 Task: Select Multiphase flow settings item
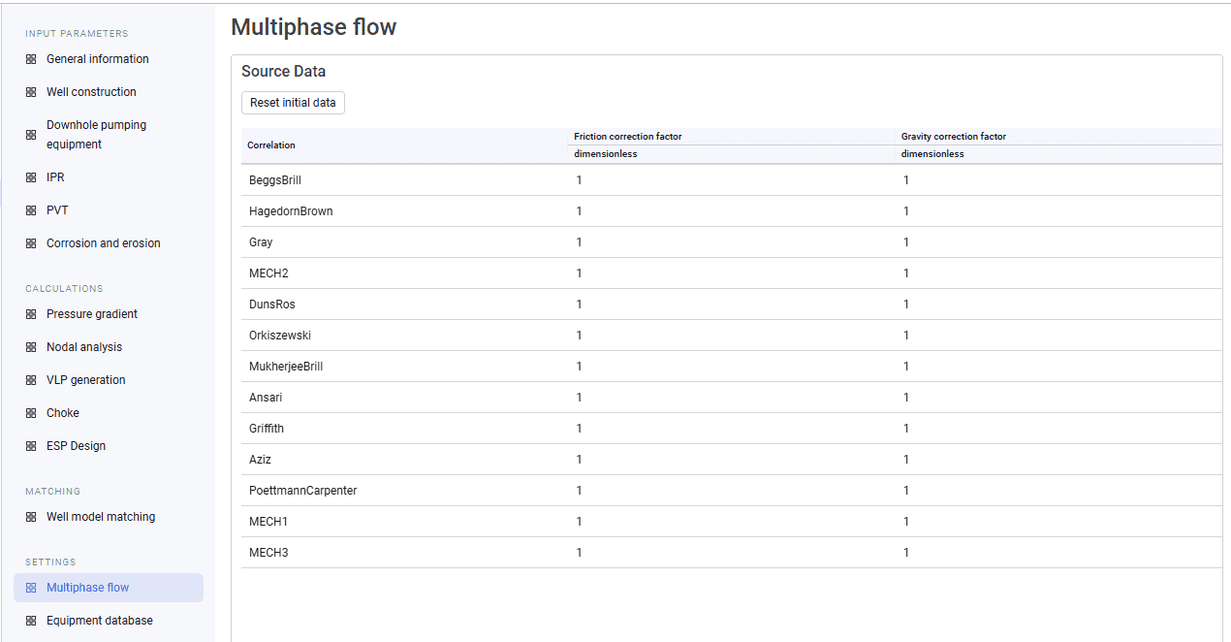pos(109,588)
